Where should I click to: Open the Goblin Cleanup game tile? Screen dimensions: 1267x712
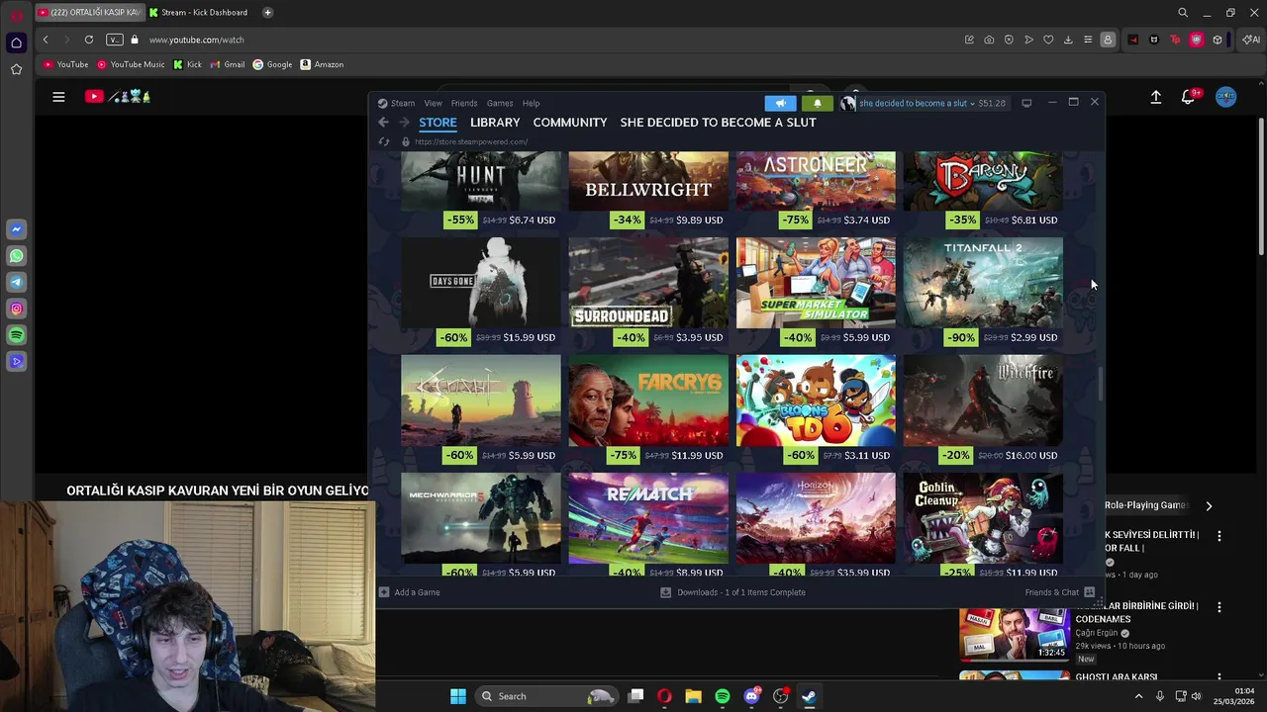point(983,517)
